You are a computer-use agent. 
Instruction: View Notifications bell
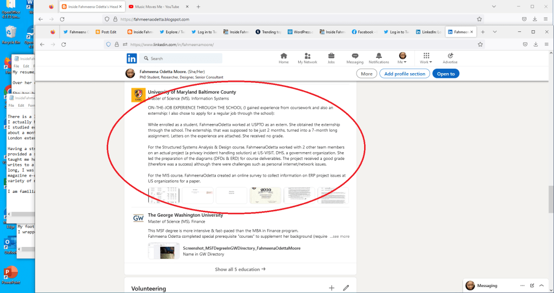point(379,58)
